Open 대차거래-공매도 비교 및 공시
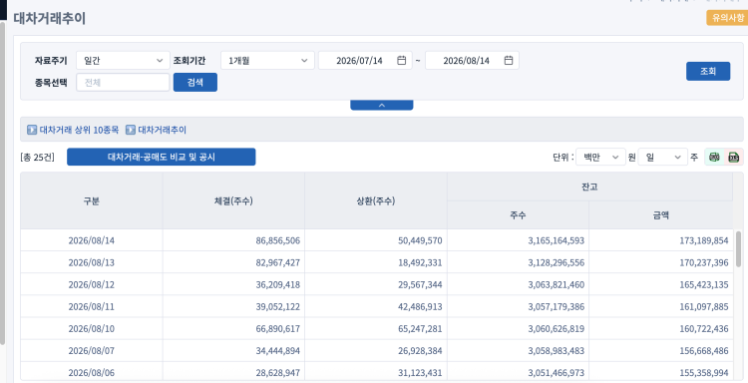Viewport: 748px width, 383px height. tap(162, 157)
